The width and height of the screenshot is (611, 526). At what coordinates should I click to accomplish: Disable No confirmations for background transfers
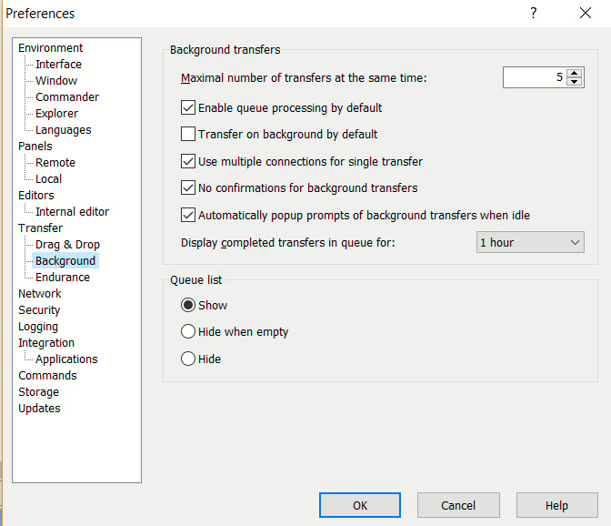[x=188, y=188]
